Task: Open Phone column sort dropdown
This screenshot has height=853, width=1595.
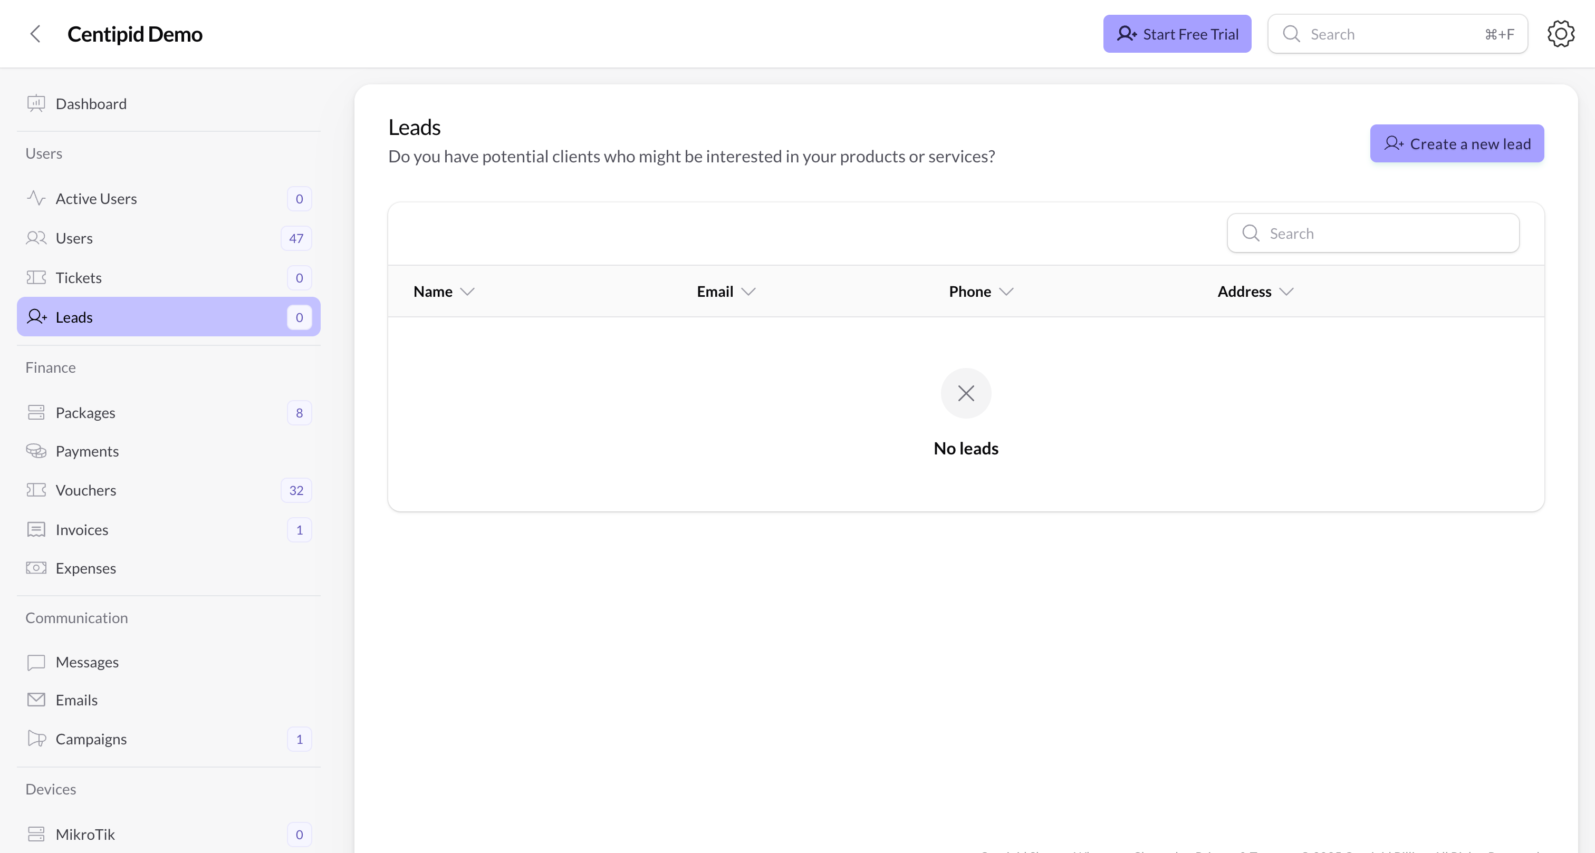Action: (x=1006, y=292)
